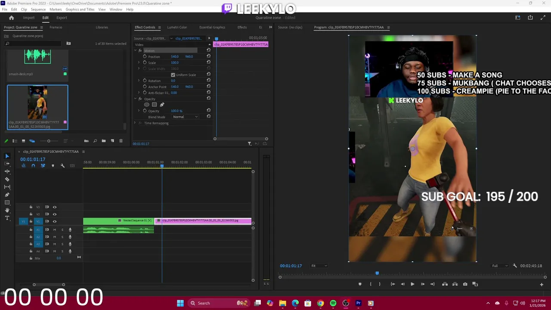
Task: Click the New Bin folder icon
Action: tap(104, 141)
